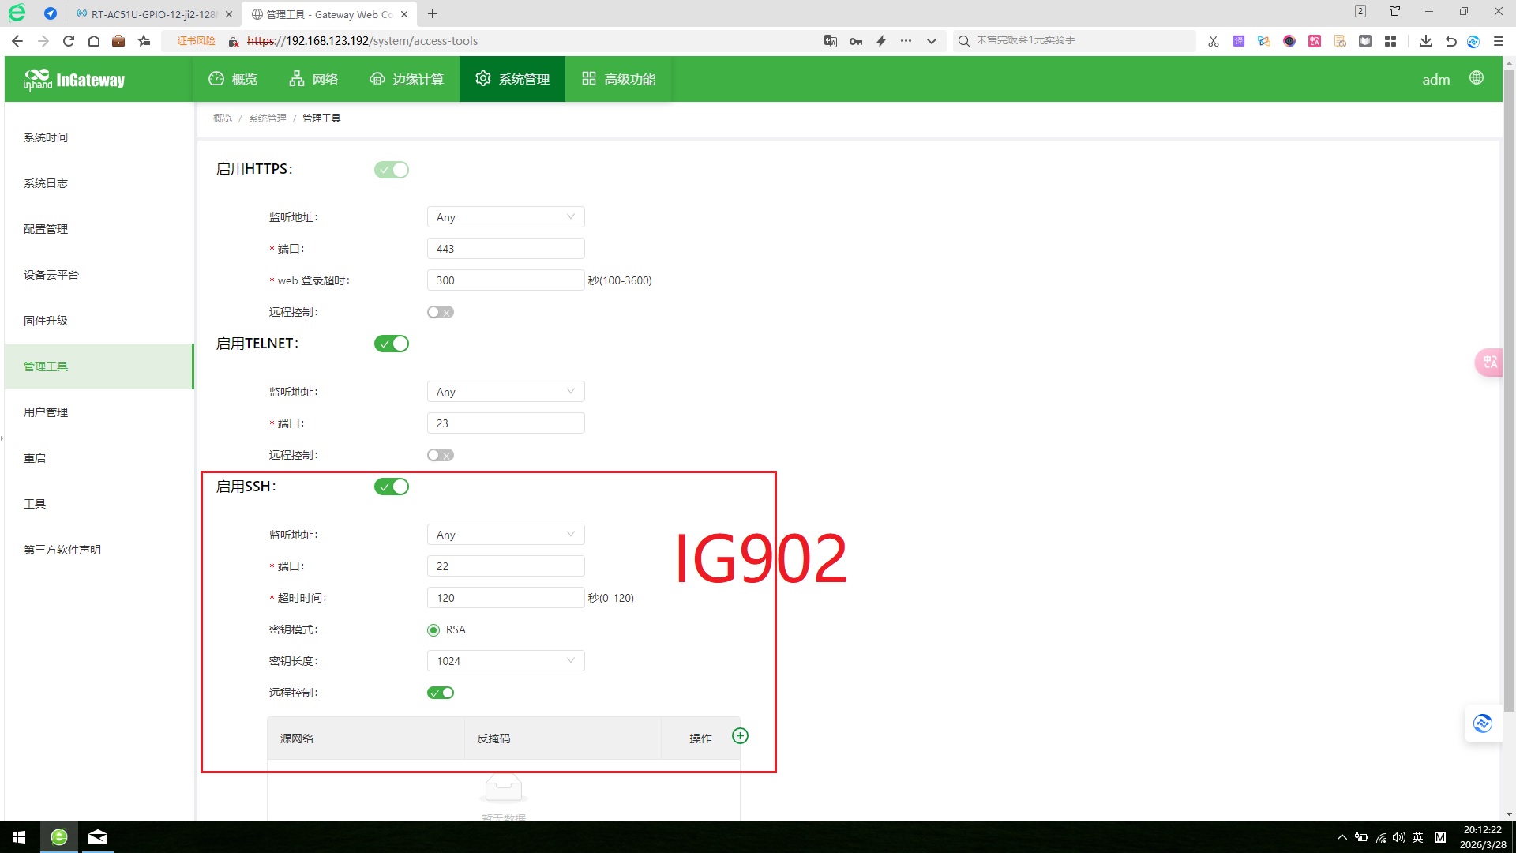This screenshot has width=1516, height=853.
Task: Turn off SSH remote control toggle
Action: tap(441, 693)
